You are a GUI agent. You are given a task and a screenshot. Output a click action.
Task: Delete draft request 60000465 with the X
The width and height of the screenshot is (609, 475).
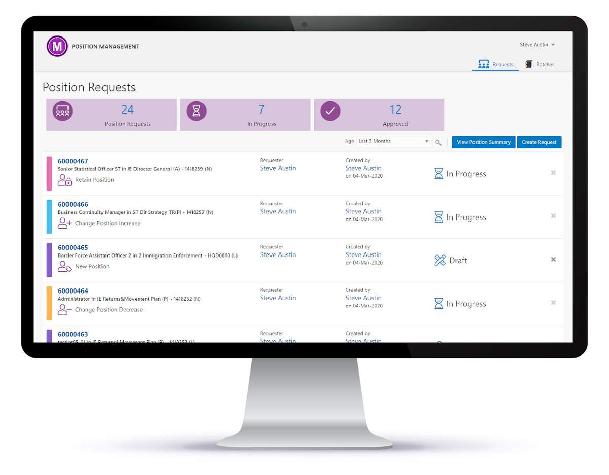tap(554, 259)
